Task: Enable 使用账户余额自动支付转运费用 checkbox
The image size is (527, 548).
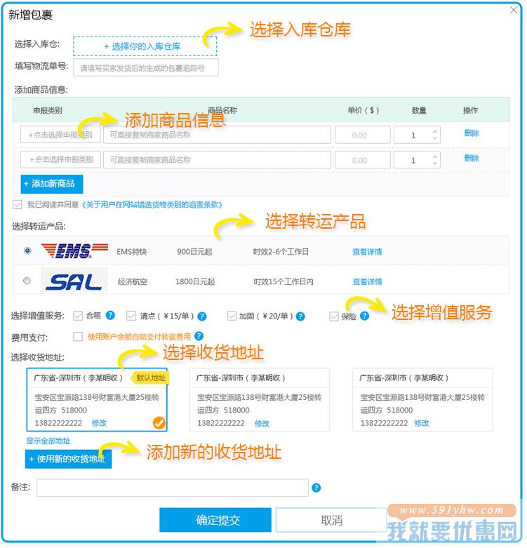Action: [78, 337]
